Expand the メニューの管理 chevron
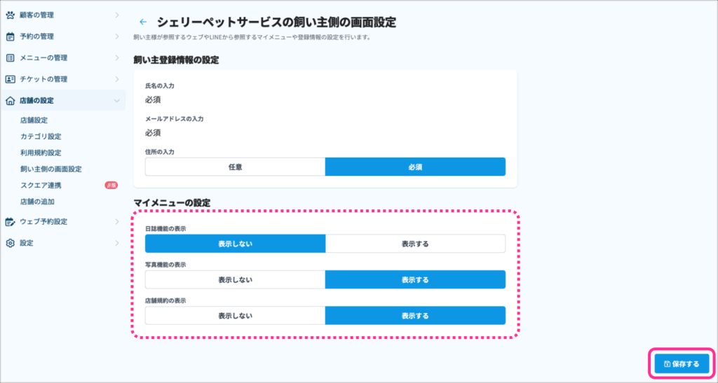Image resolution: width=718 pixels, height=383 pixels. 117,58
